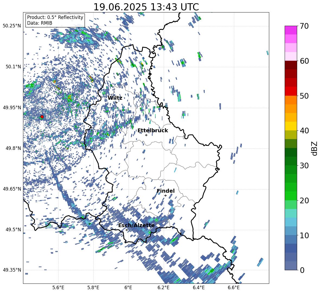This screenshot has width=321, height=293.
Task: Click the colorbar tick label 10
Action: click(304, 235)
